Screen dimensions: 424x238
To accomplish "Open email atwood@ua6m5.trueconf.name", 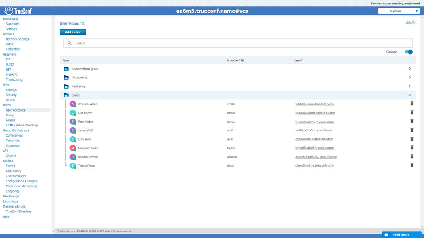I will pyautogui.click(x=316, y=156).
